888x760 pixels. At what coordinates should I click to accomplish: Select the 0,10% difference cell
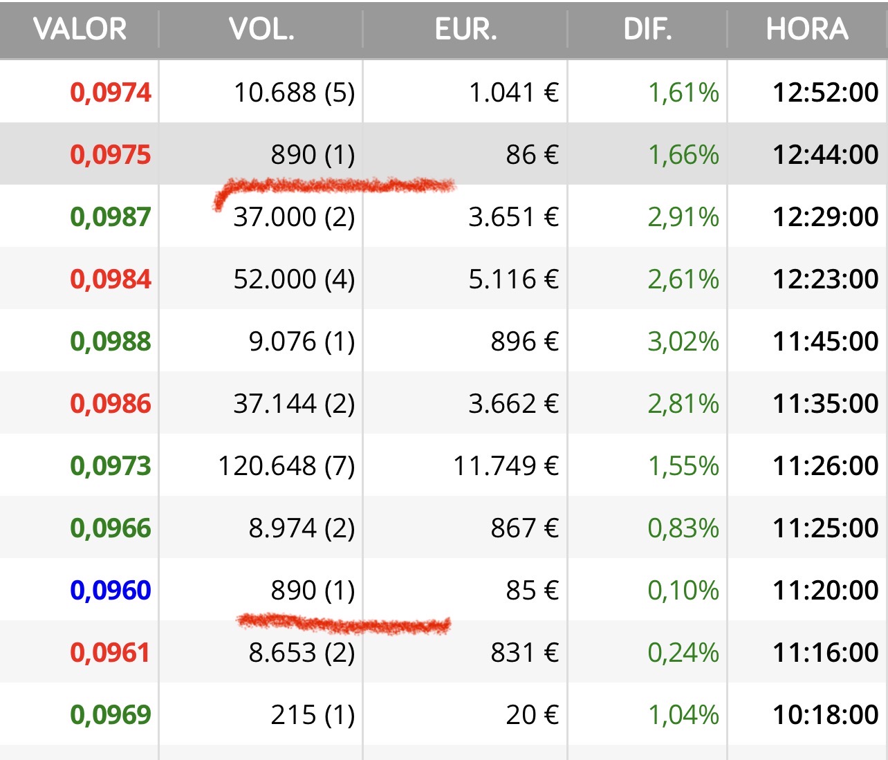point(683,591)
